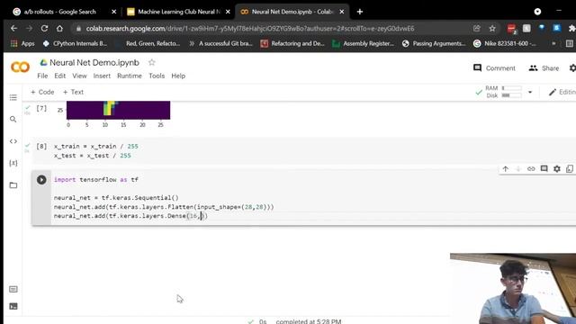Show hidden bookmarks with the chevron
The height and width of the screenshot is (324, 576).
tap(553, 43)
